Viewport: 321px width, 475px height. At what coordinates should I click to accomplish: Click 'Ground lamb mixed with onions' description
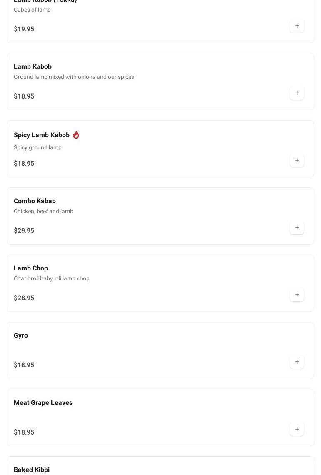74,77
